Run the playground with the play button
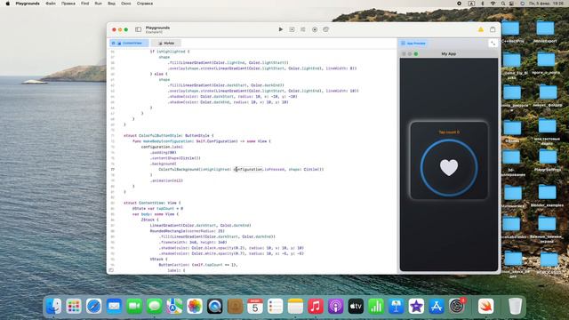This screenshot has width=569, height=320. point(281,29)
